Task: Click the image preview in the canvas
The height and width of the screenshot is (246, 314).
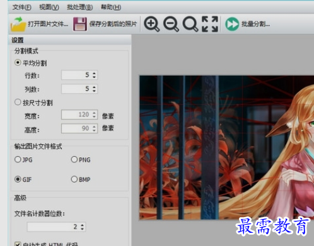Action: (227, 147)
